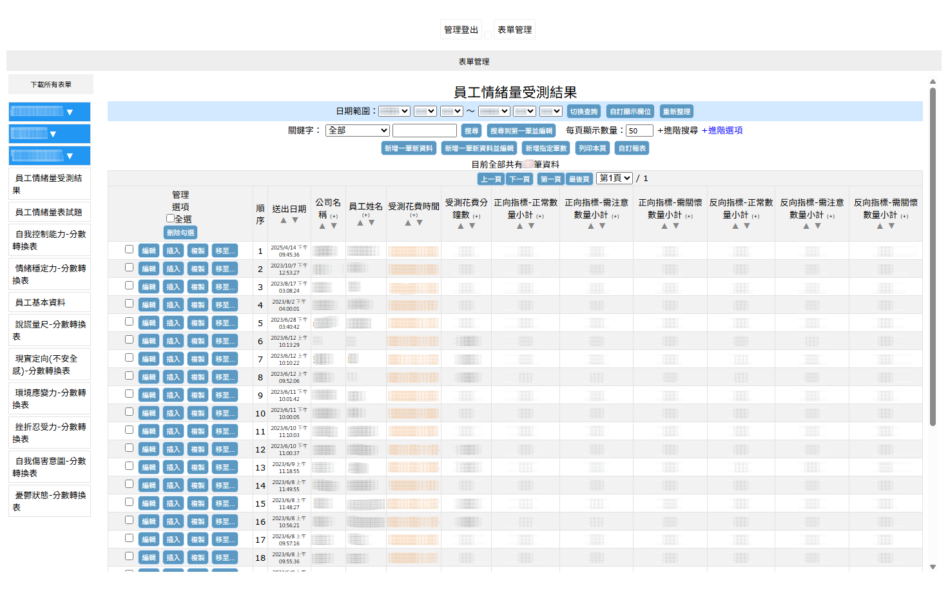Click the 每頁顯示數量 field showing 50
The image size is (948, 604).
(x=639, y=131)
